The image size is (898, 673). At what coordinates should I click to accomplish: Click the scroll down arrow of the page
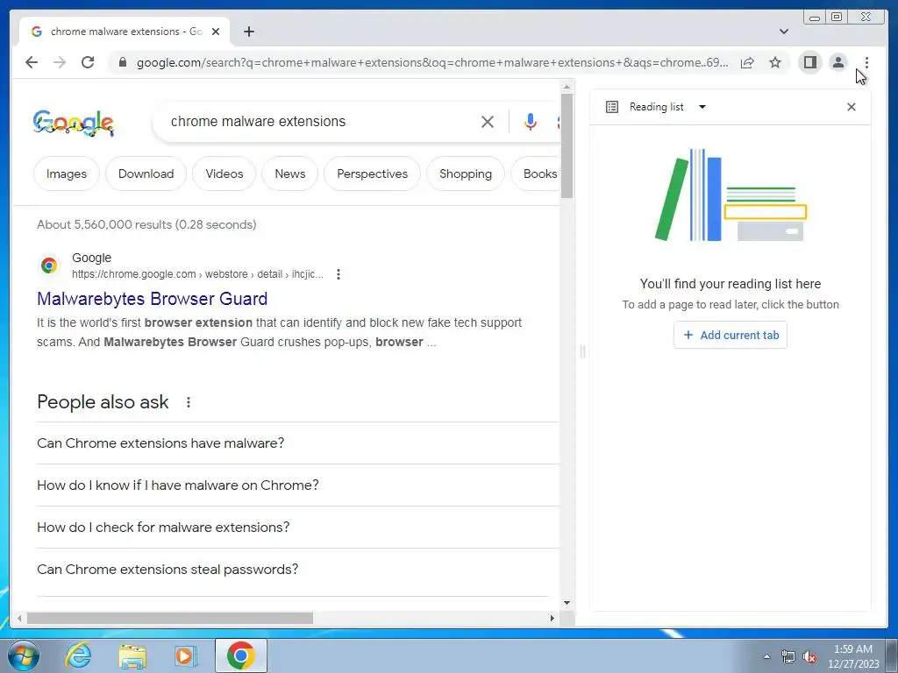pyautogui.click(x=567, y=603)
